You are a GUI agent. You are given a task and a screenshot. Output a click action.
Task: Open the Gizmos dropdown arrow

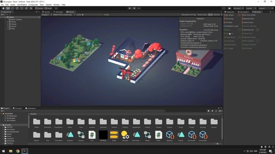222,15
